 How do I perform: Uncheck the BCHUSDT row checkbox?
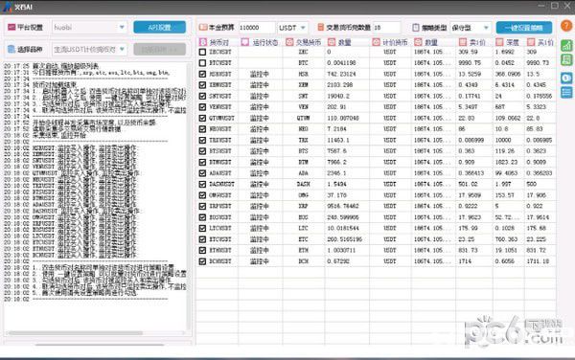click(202, 261)
